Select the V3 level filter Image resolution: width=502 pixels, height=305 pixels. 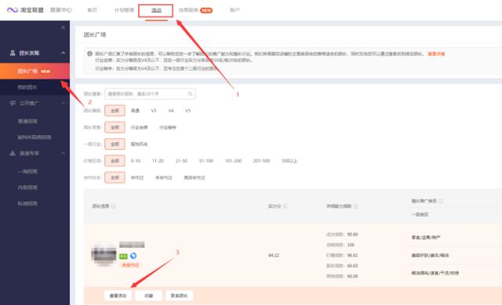pos(154,111)
